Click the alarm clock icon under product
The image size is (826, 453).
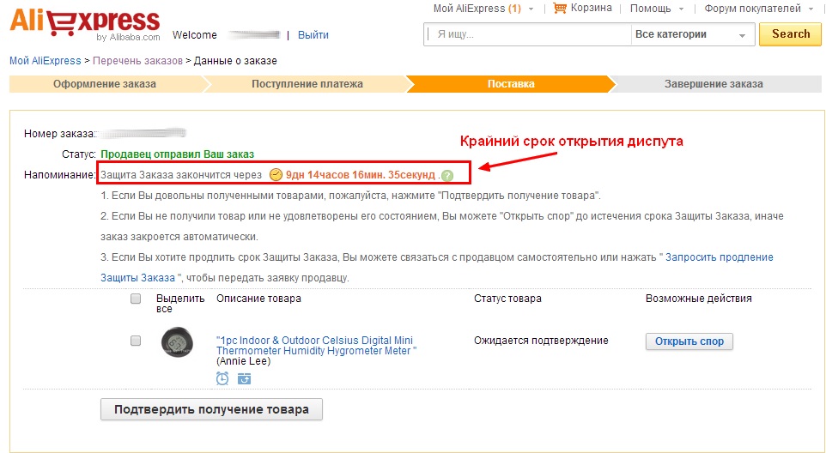pyautogui.click(x=222, y=378)
